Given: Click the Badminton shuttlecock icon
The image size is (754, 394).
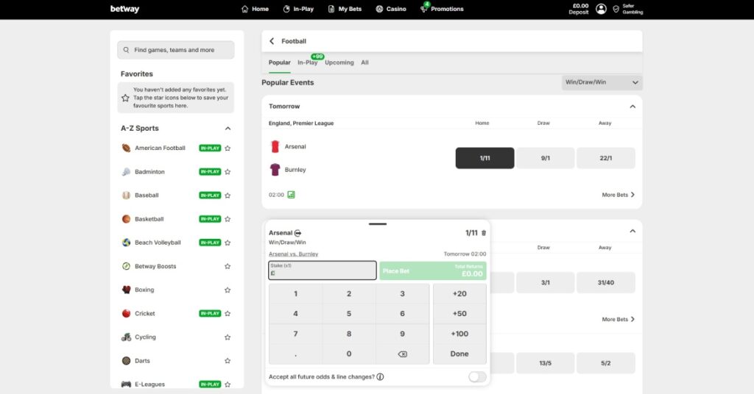Looking at the screenshot, I should (x=126, y=172).
